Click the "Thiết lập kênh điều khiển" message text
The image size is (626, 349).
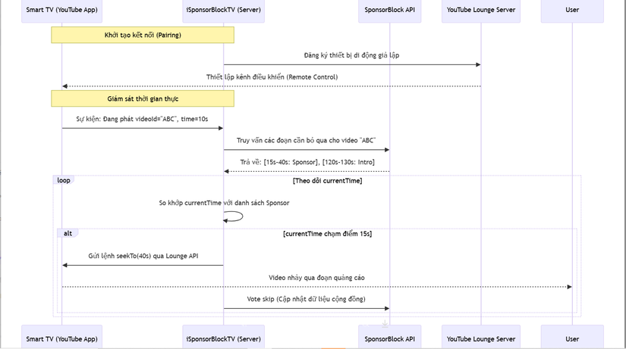tap(272, 77)
